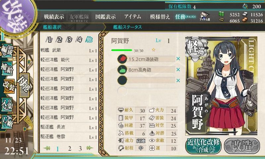The width and height of the screenshot is (265, 159).
Task: Remove the 8cm高角砲 equipment with X
Action: tap(178, 70)
